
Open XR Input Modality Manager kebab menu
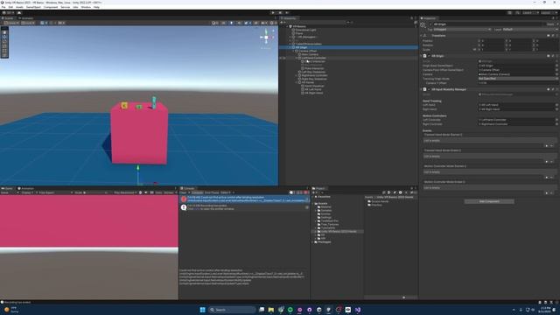556,89
